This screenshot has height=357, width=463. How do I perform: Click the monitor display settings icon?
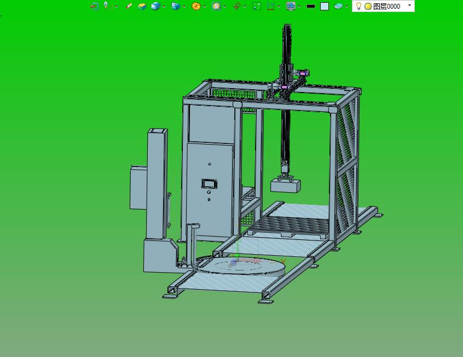[x=291, y=6]
